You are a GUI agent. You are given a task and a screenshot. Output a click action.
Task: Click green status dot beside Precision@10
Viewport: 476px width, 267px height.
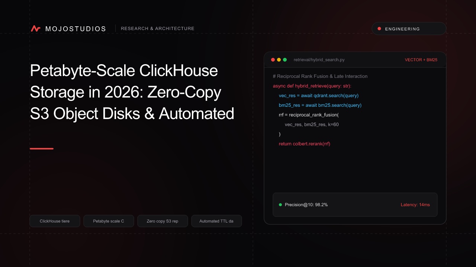click(280, 205)
